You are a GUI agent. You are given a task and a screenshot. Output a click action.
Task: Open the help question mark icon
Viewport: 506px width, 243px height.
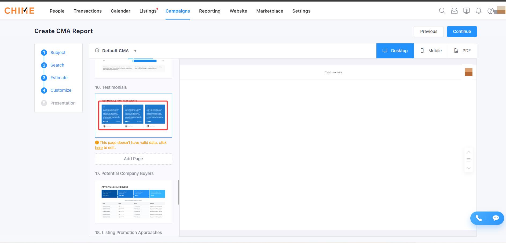pyautogui.click(x=490, y=11)
